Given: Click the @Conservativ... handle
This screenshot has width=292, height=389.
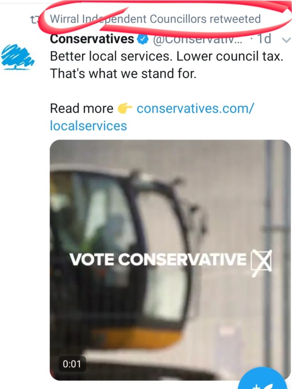Looking at the screenshot, I should click(x=198, y=39).
